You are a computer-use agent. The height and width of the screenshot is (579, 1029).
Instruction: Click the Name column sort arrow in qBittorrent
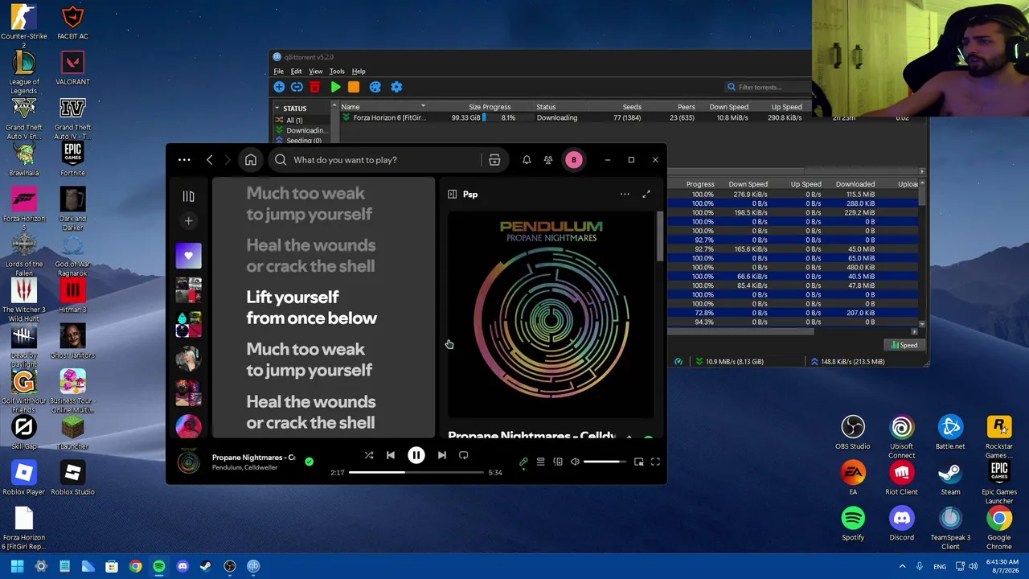click(423, 106)
